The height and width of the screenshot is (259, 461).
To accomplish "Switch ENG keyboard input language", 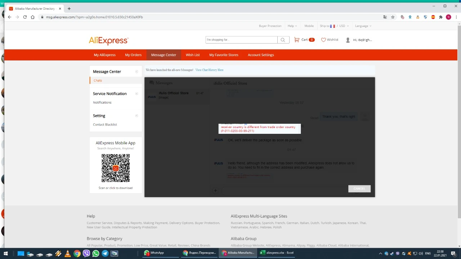I will tap(428, 254).
